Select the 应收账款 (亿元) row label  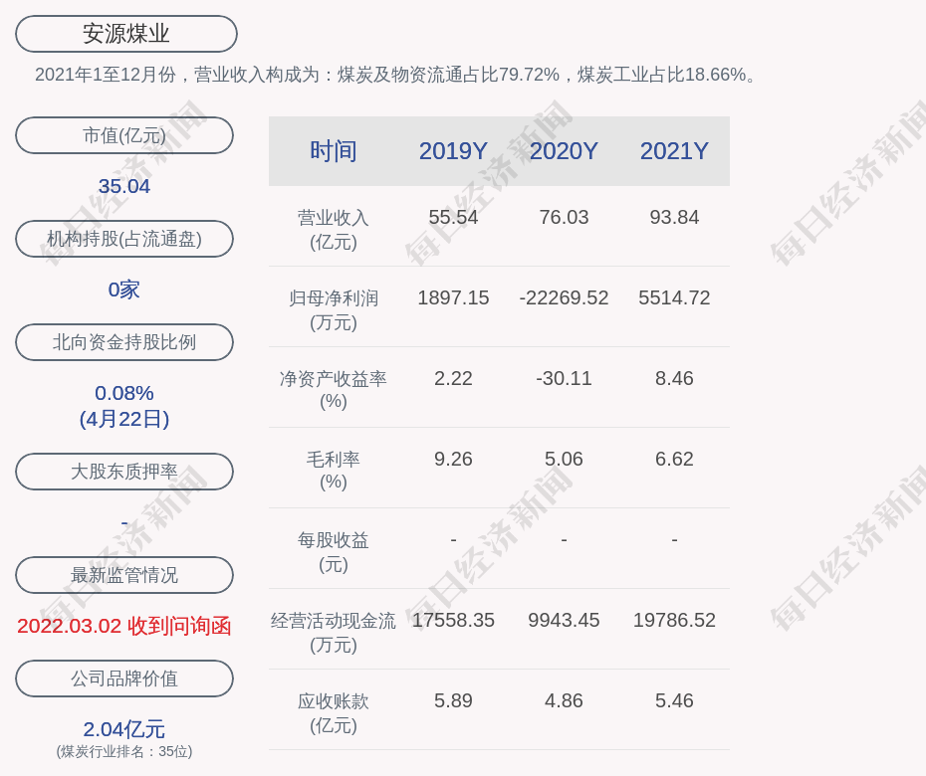[334, 713]
